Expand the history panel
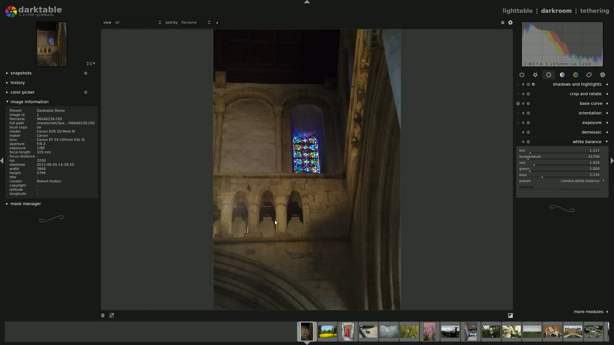614x345 pixels. (18, 83)
